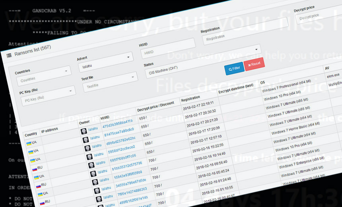The width and height of the screenshot is (342, 207).
Task: Click AV cell ekrn.exe
Action: click(333, 76)
